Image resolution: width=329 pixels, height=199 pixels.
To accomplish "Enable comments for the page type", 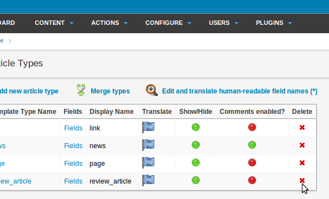I will point(252,163).
